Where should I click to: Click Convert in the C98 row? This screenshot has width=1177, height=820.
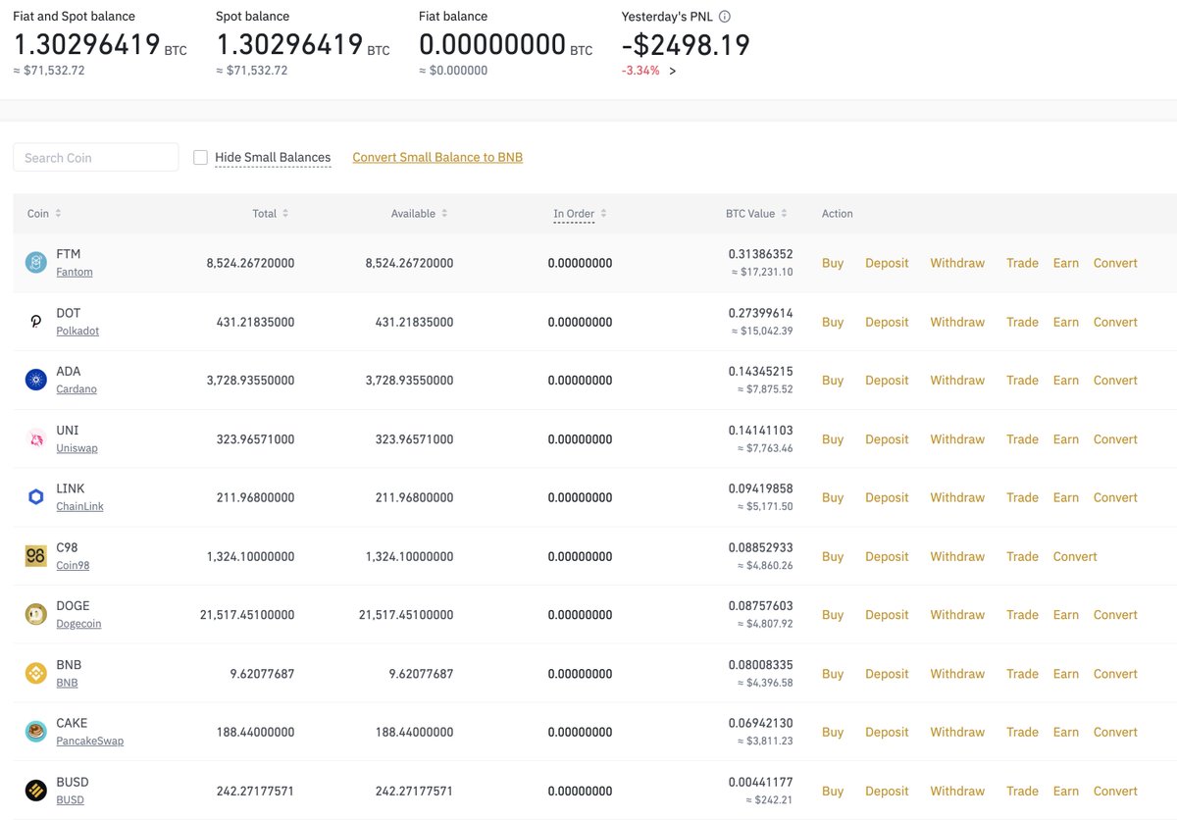1075,556
